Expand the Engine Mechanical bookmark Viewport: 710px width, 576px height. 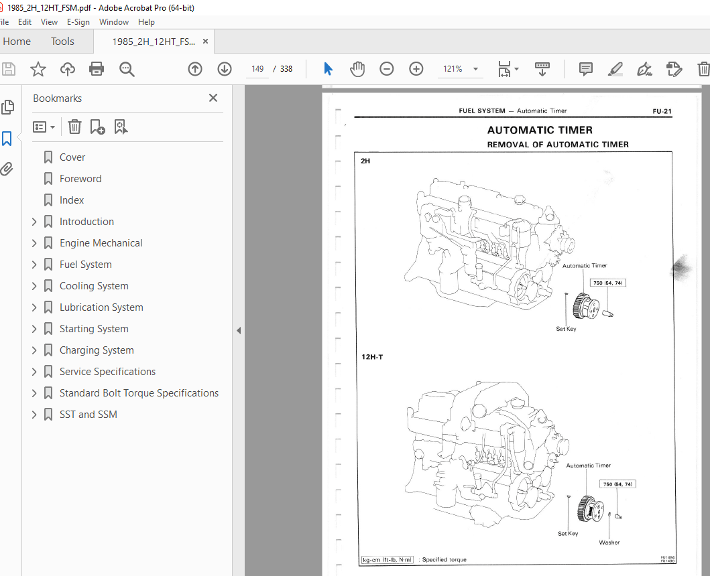[34, 242]
